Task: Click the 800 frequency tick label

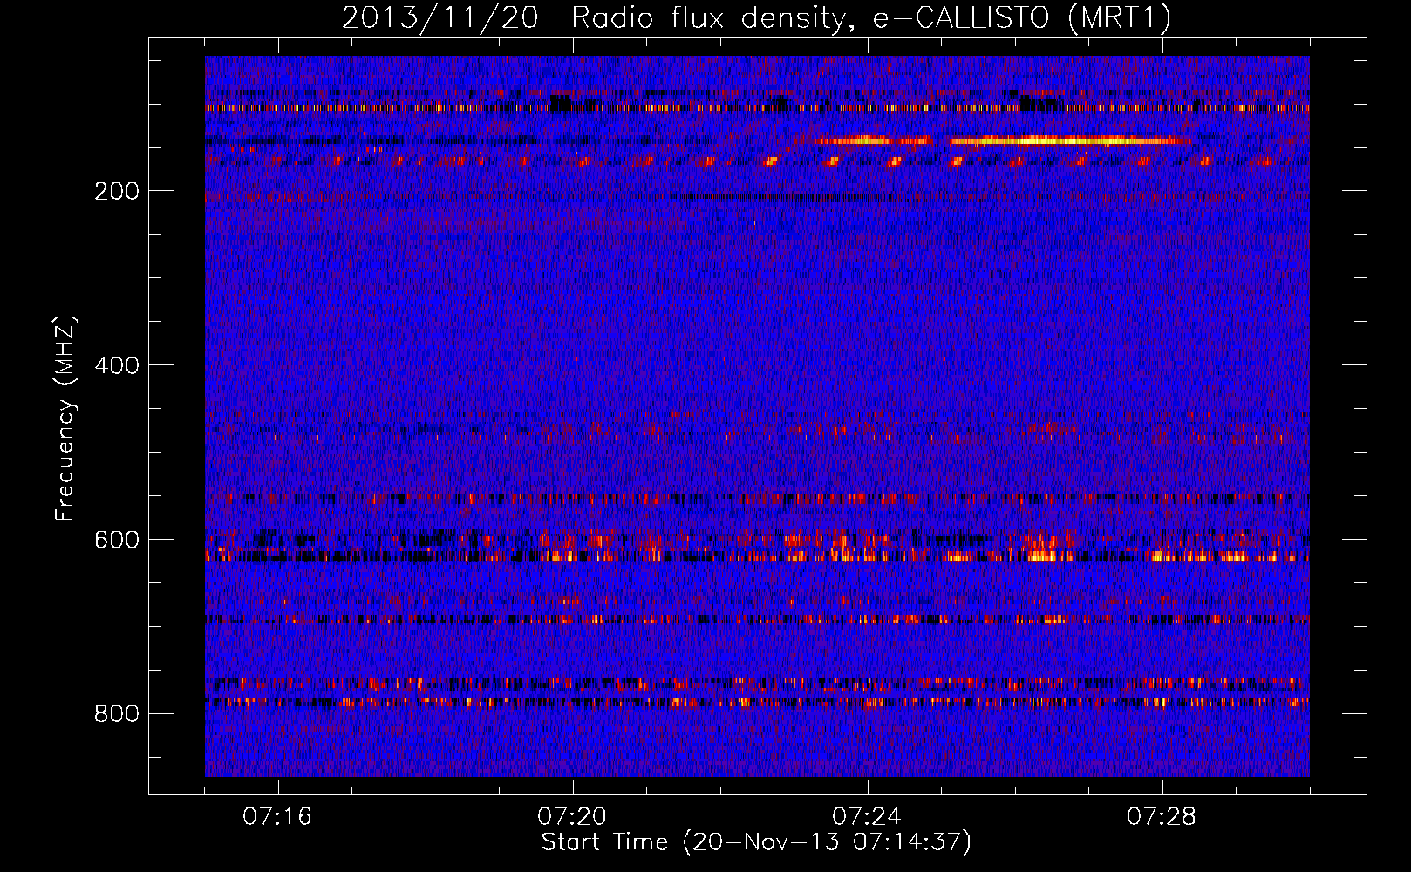Action: click(x=117, y=714)
